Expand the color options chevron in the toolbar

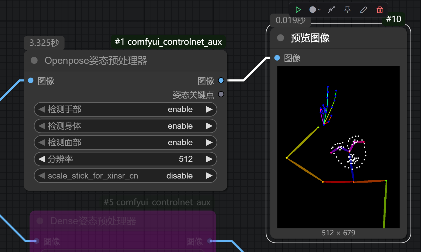tap(319, 10)
